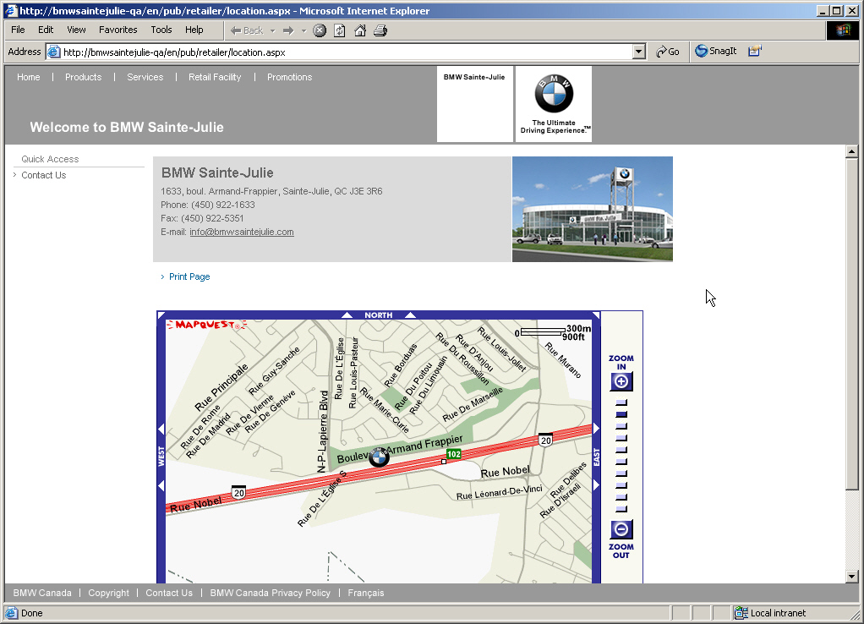864x624 pixels.
Task: Click the BMW dealer marker on the map
Action: coord(379,457)
